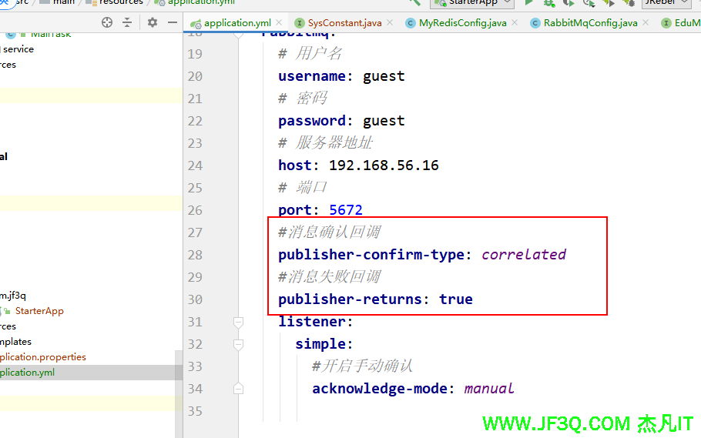Select StarterApp class in project tree
This screenshot has width=701, height=438.
point(39,311)
